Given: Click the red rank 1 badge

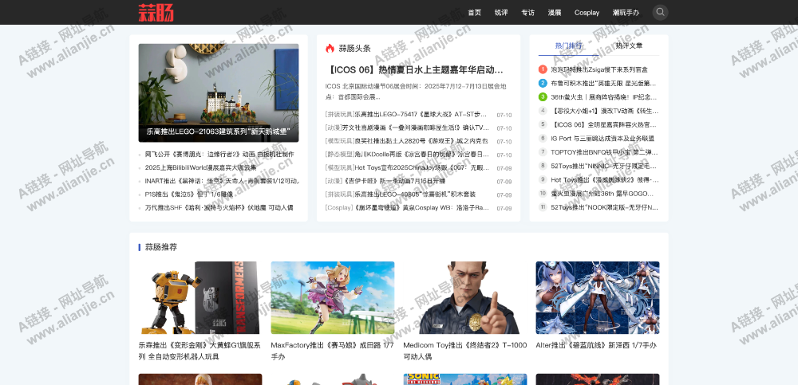Looking at the screenshot, I should point(543,69).
